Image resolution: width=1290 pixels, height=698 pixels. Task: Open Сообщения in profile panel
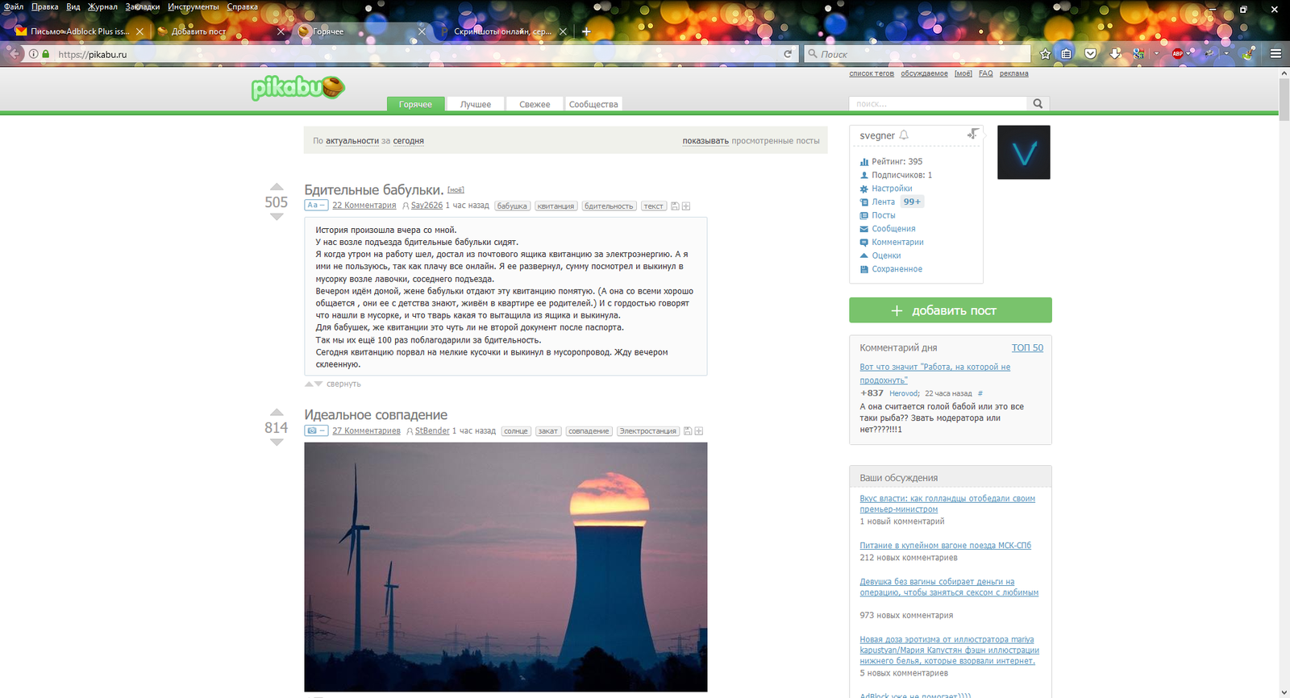point(893,229)
